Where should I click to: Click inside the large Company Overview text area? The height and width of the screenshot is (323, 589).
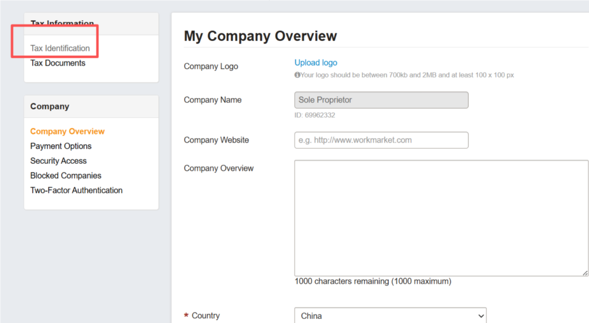pos(441,218)
